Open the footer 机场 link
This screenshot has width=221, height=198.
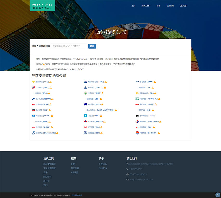[45, 173]
